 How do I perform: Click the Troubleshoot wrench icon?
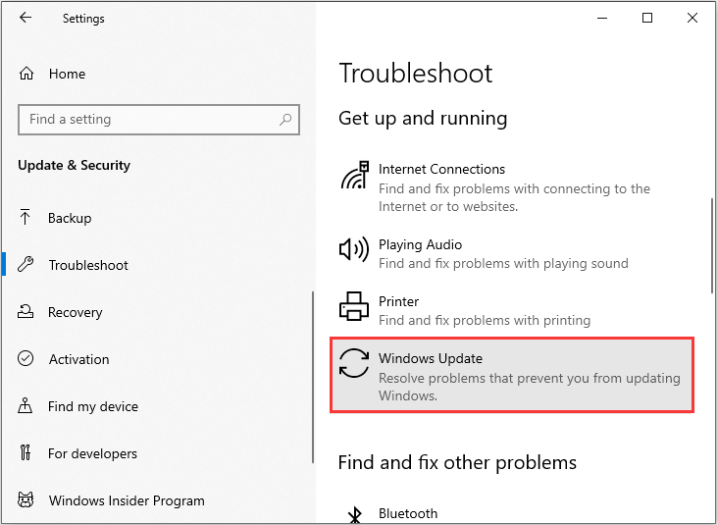pyautogui.click(x=26, y=265)
